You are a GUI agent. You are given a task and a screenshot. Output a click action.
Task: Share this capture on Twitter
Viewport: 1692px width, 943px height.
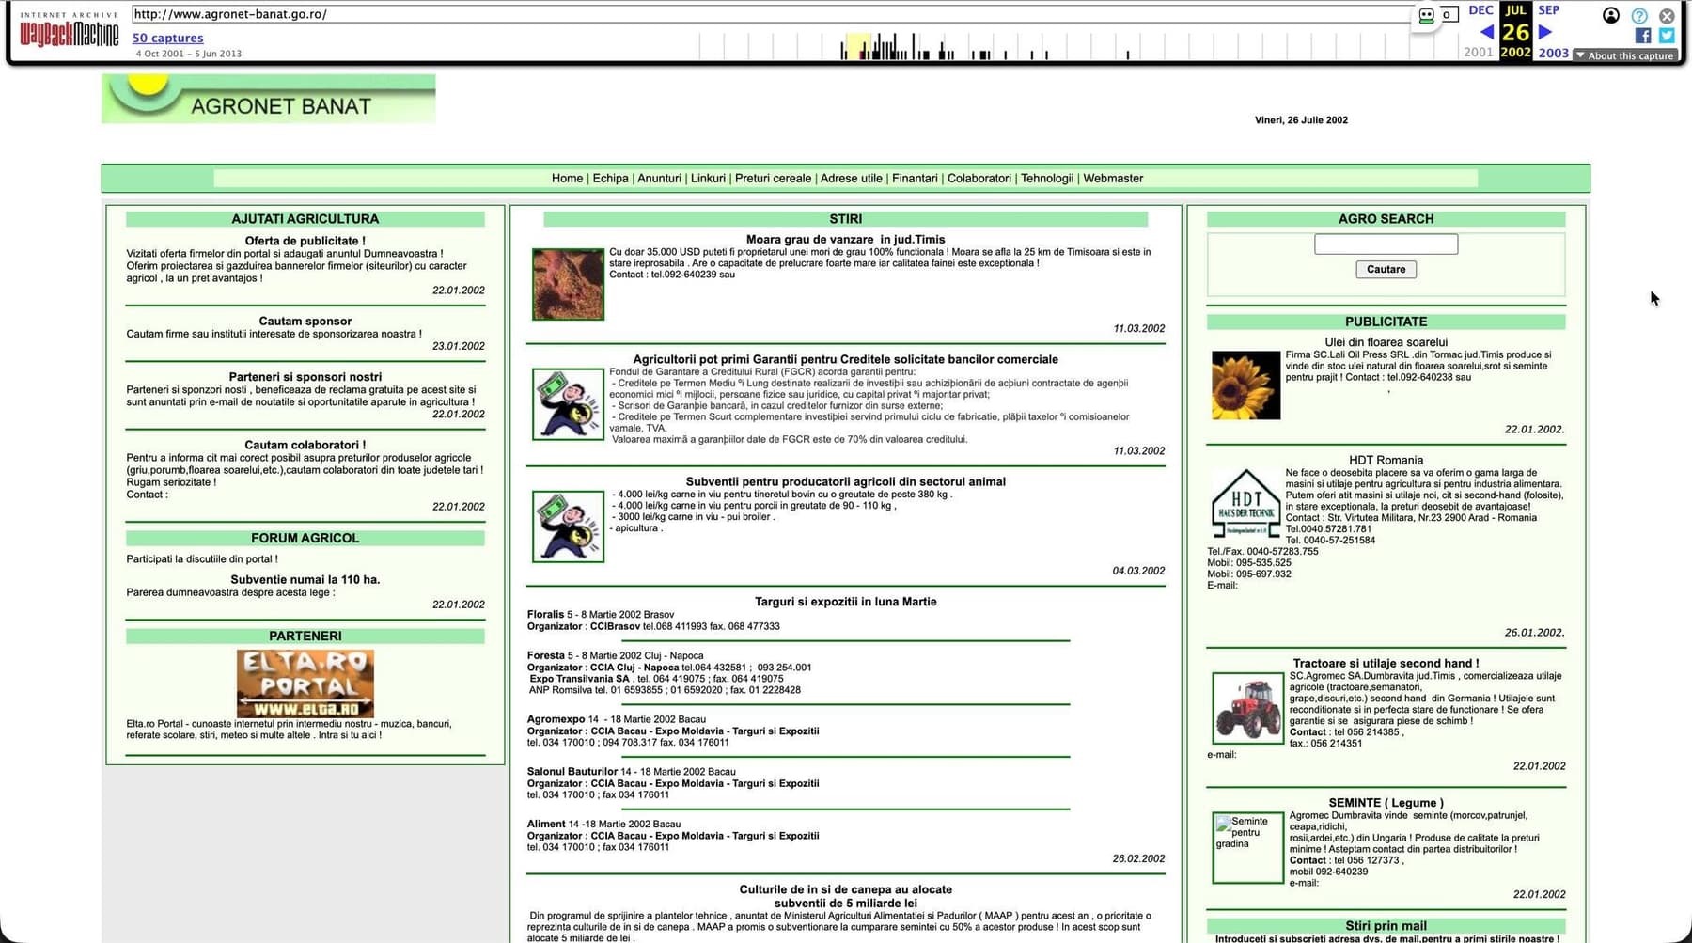point(1667,36)
